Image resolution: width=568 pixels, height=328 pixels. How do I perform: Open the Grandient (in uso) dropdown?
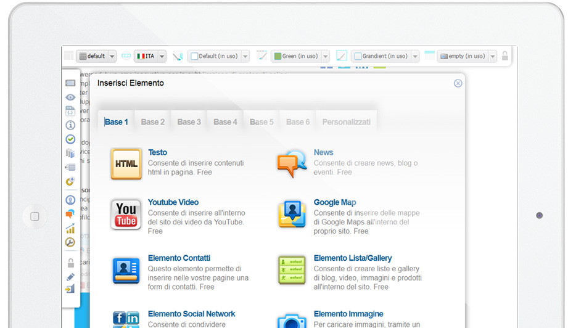point(415,56)
